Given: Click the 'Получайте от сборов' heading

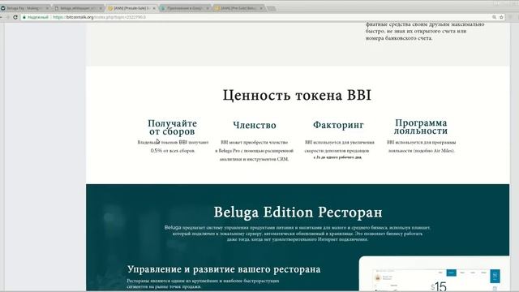Looking at the screenshot, I should pyautogui.click(x=172, y=127).
